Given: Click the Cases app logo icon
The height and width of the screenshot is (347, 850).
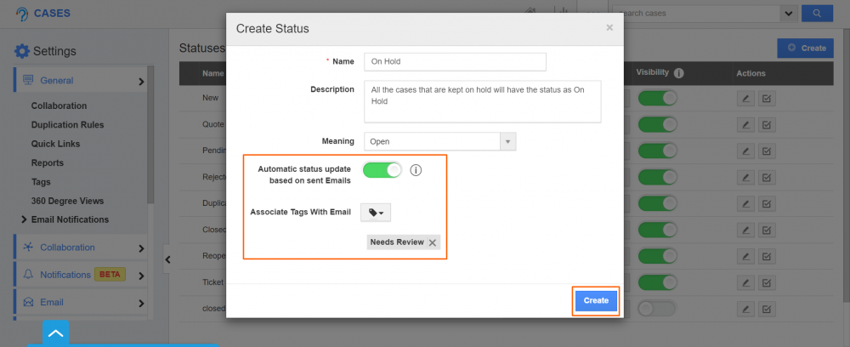Looking at the screenshot, I should [x=20, y=14].
